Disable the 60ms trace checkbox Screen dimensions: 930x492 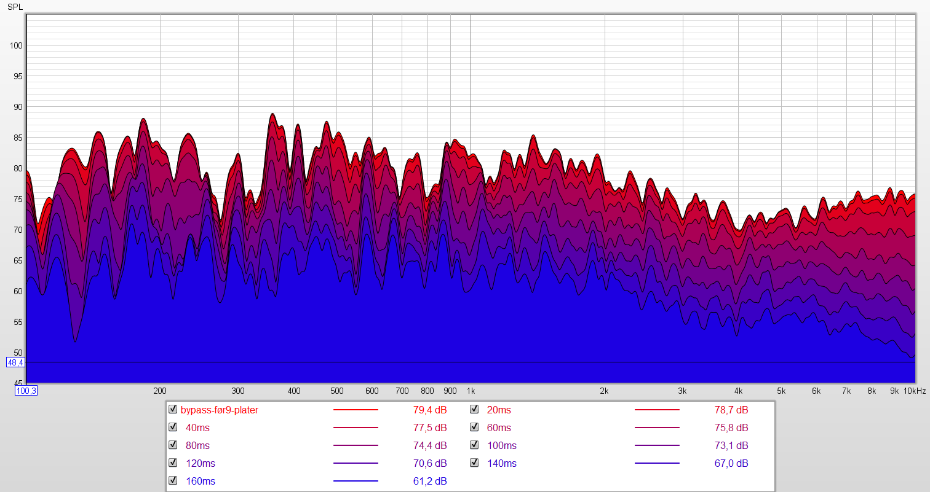475,428
